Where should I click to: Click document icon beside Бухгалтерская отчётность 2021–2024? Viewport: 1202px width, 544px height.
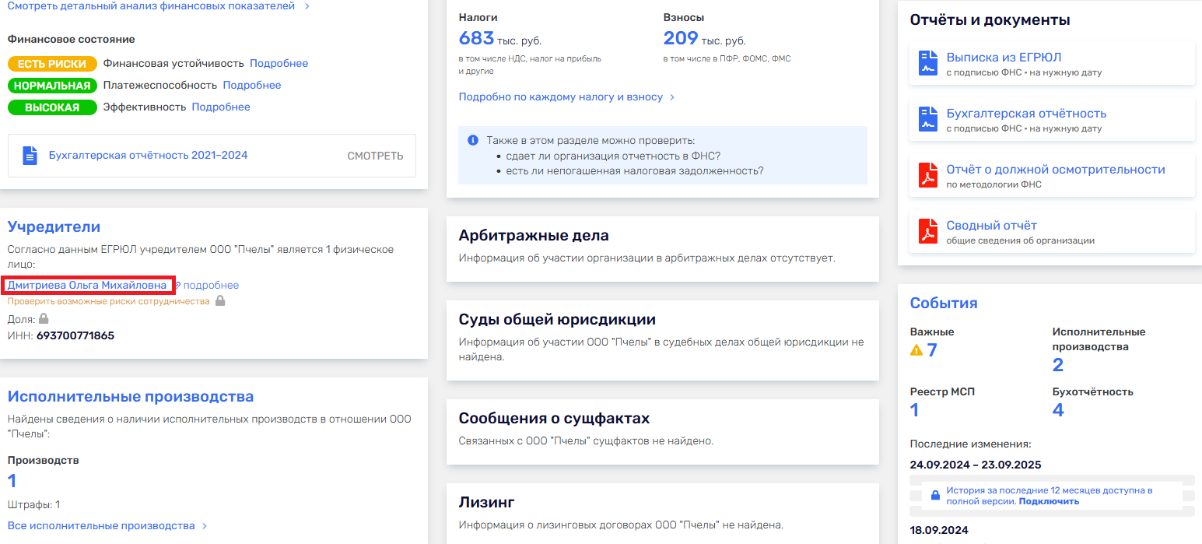click(30, 156)
